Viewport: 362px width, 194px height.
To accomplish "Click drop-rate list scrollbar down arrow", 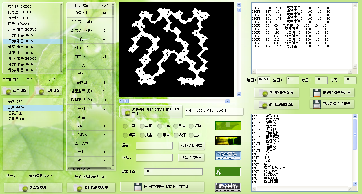I will 355,184.
